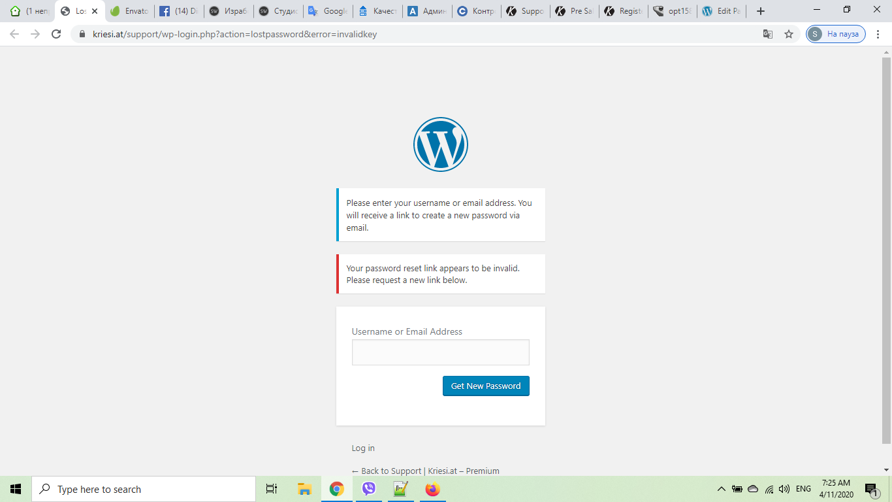
Task: Switch to the Студис tab
Action: 278,11
